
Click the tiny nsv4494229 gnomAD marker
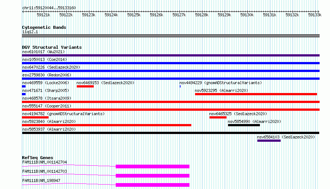180,86
